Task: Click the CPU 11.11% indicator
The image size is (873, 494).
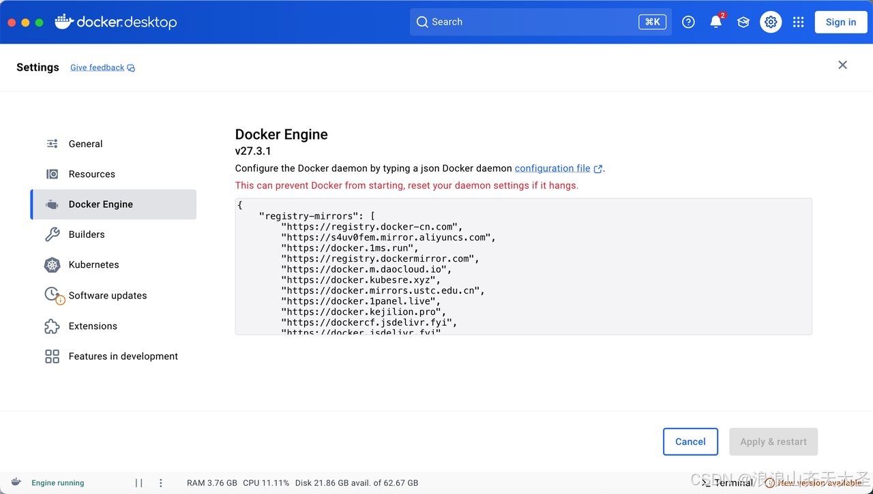Action: (x=266, y=483)
